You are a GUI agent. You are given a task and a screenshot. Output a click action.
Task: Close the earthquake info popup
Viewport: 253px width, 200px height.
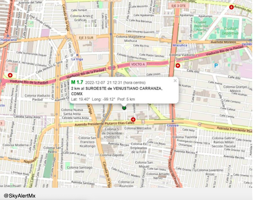click(175, 81)
